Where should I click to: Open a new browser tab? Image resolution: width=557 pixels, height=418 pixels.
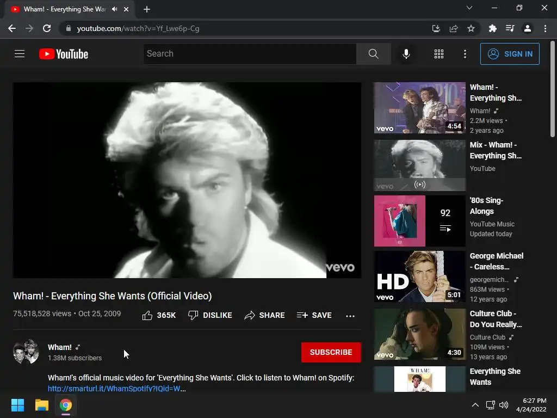point(147,9)
